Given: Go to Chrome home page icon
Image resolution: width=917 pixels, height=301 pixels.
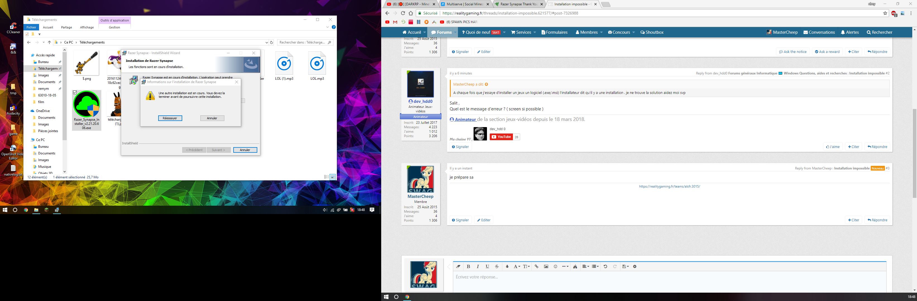Looking at the screenshot, I should point(411,13).
